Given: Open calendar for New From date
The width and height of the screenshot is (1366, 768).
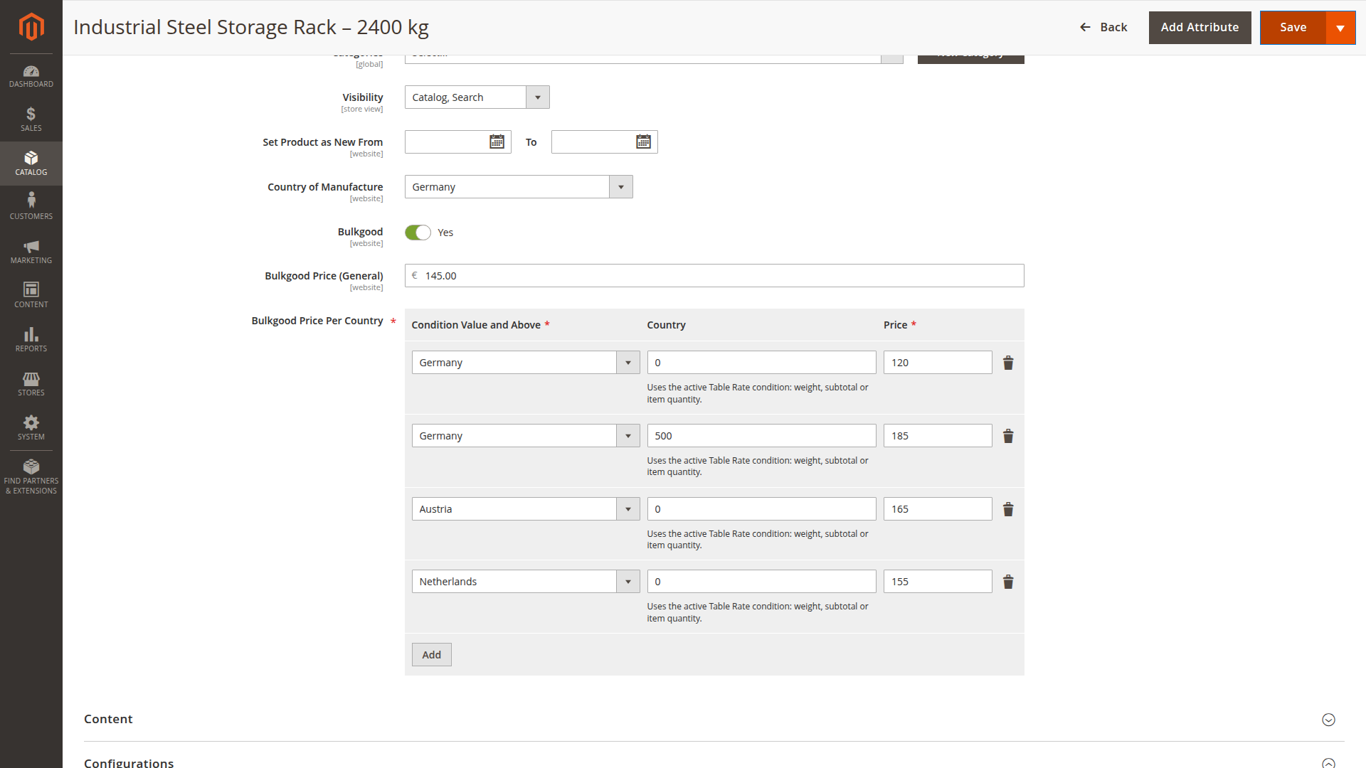Looking at the screenshot, I should tap(497, 142).
